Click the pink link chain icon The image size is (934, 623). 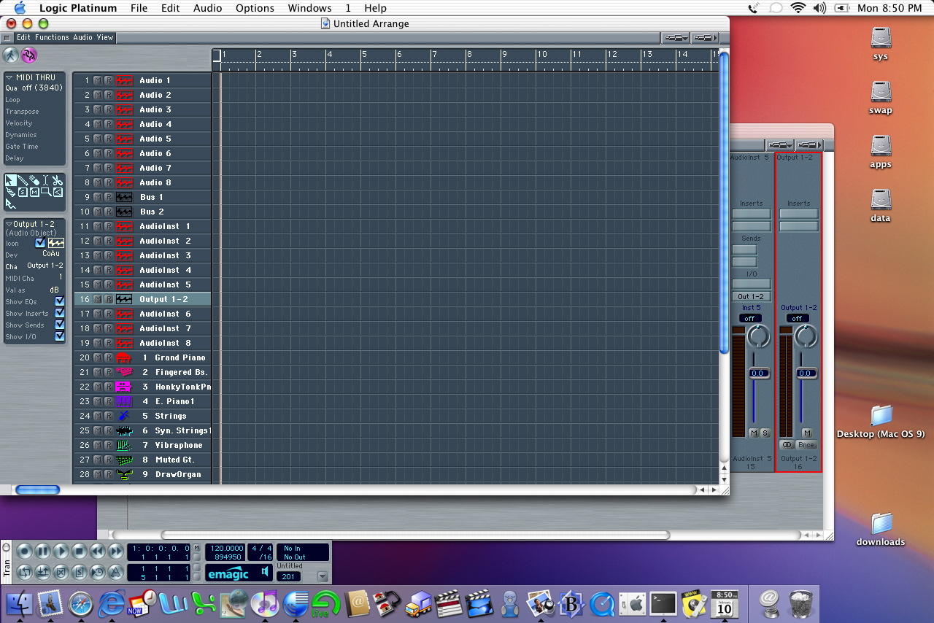[29, 55]
